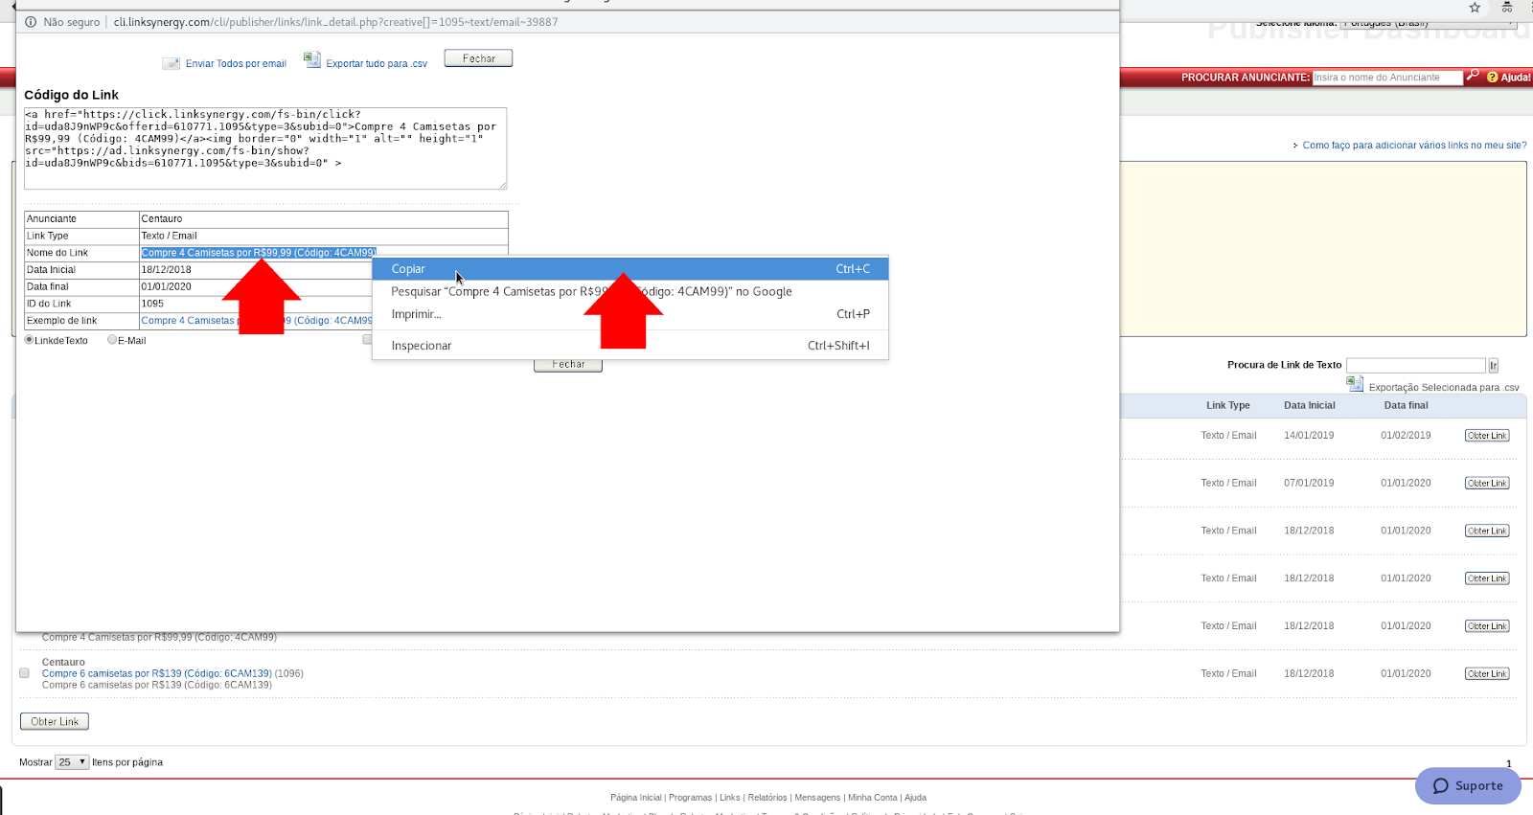Select the E-Mail radio button

(112, 340)
